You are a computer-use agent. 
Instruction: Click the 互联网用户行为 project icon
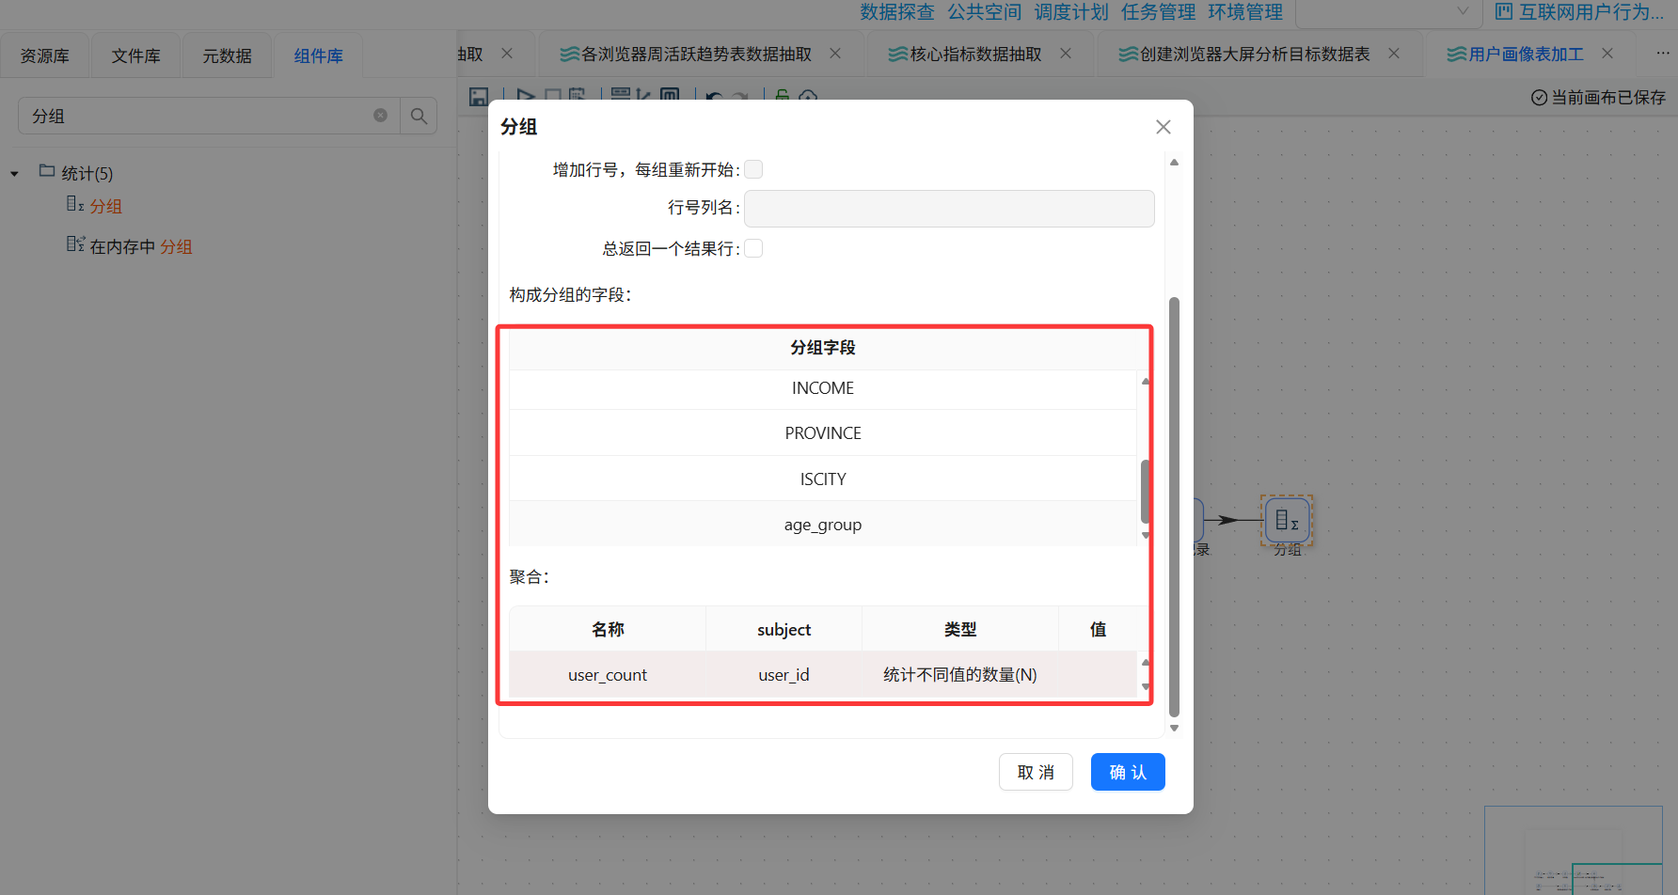(x=1504, y=12)
